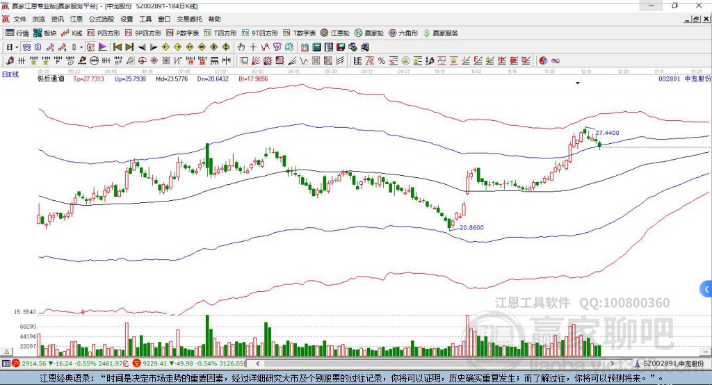This screenshot has height=385, width=712.
Task: Step chart right with black right arrow
Action: pyautogui.click(x=154, y=47)
